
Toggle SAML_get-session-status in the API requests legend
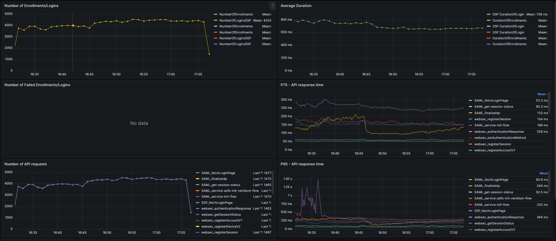point(221,185)
